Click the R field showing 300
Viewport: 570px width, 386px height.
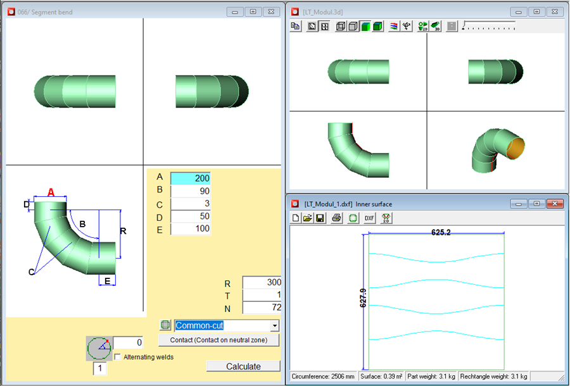(262, 282)
